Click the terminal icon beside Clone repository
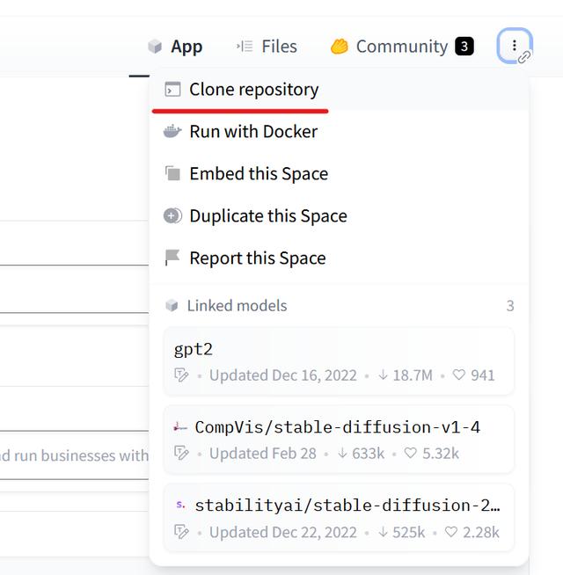Screen dimensions: 563x575 [172, 90]
